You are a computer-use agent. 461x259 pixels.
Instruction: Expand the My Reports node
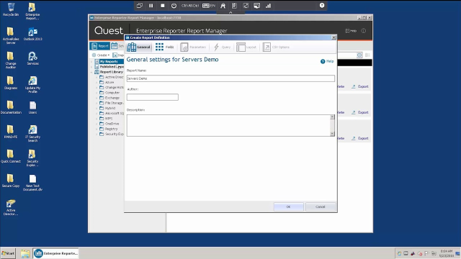pyautogui.click(x=91, y=62)
